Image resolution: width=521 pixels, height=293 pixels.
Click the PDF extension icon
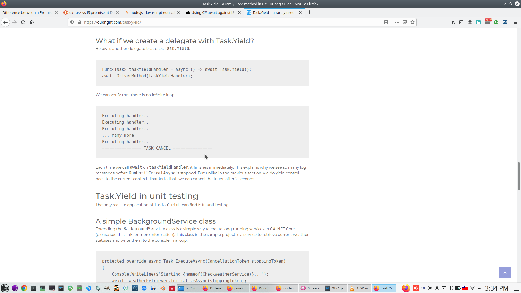pos(505,22)
